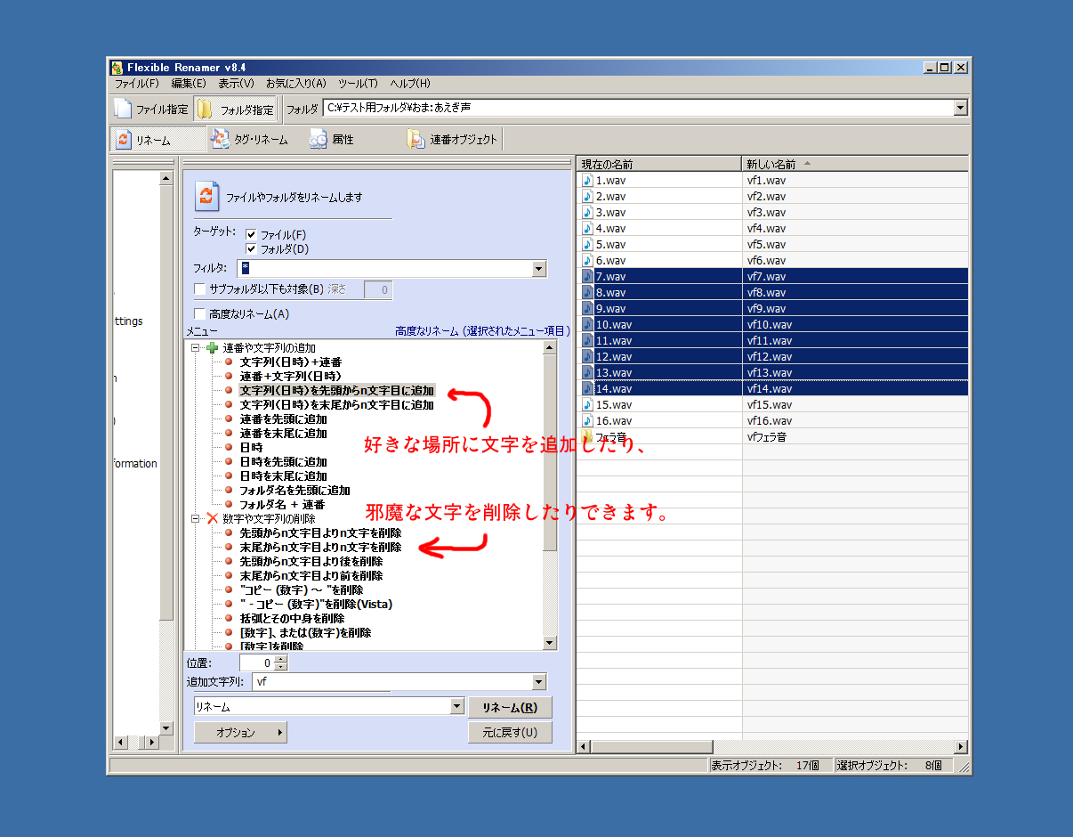Viewport: 1073px width, 837px height.
Task: Select the リネーム tab icon
Action: 123,140
